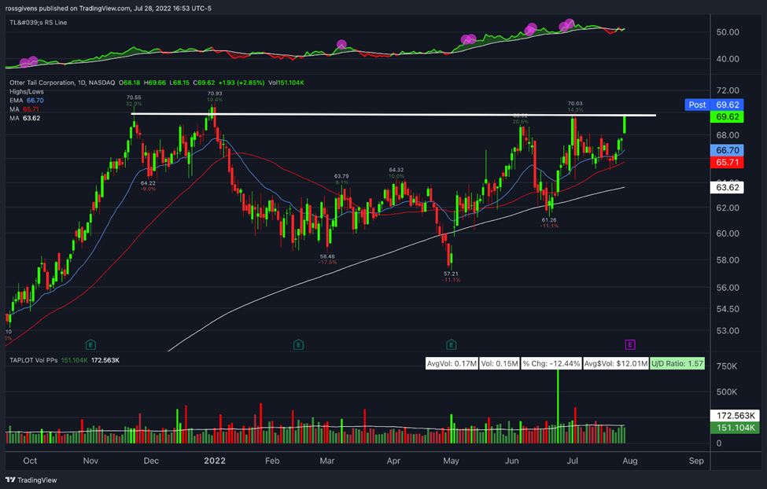The height and width of the screenshot is (489, 767).
Task: Click Oct on the time axis
Action: pos(30,461)
